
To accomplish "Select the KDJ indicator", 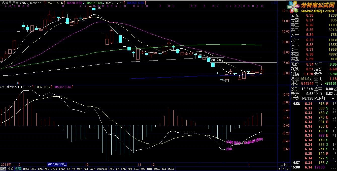I will tap(130, 169).
